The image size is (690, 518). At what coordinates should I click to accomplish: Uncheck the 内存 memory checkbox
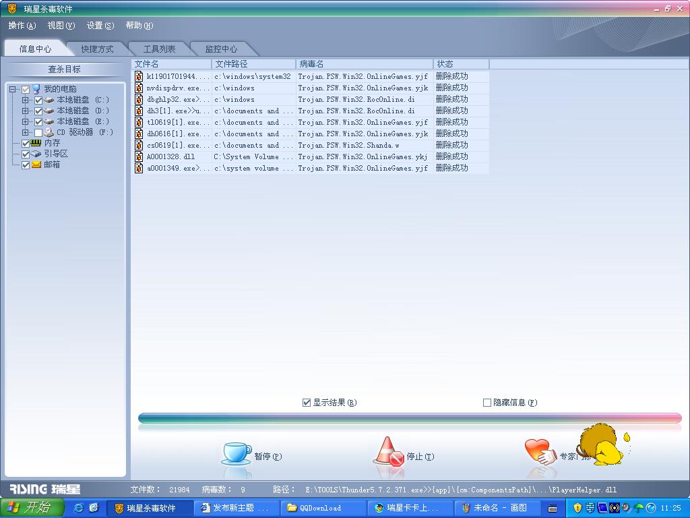pos(26,143)
